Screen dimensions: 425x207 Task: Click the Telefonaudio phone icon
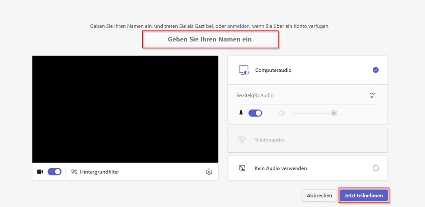click(x=242, y=140)
